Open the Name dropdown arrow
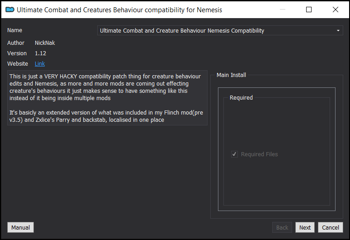Screen dimensions: 350x240 [338, 31]
